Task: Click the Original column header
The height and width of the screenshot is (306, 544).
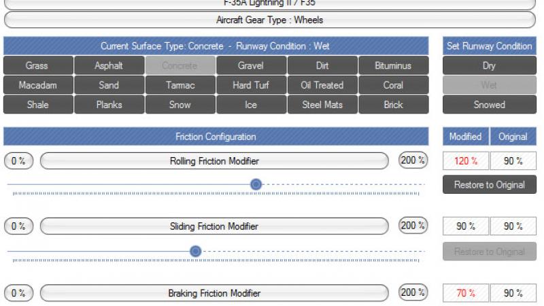Action: click(513, 137)
